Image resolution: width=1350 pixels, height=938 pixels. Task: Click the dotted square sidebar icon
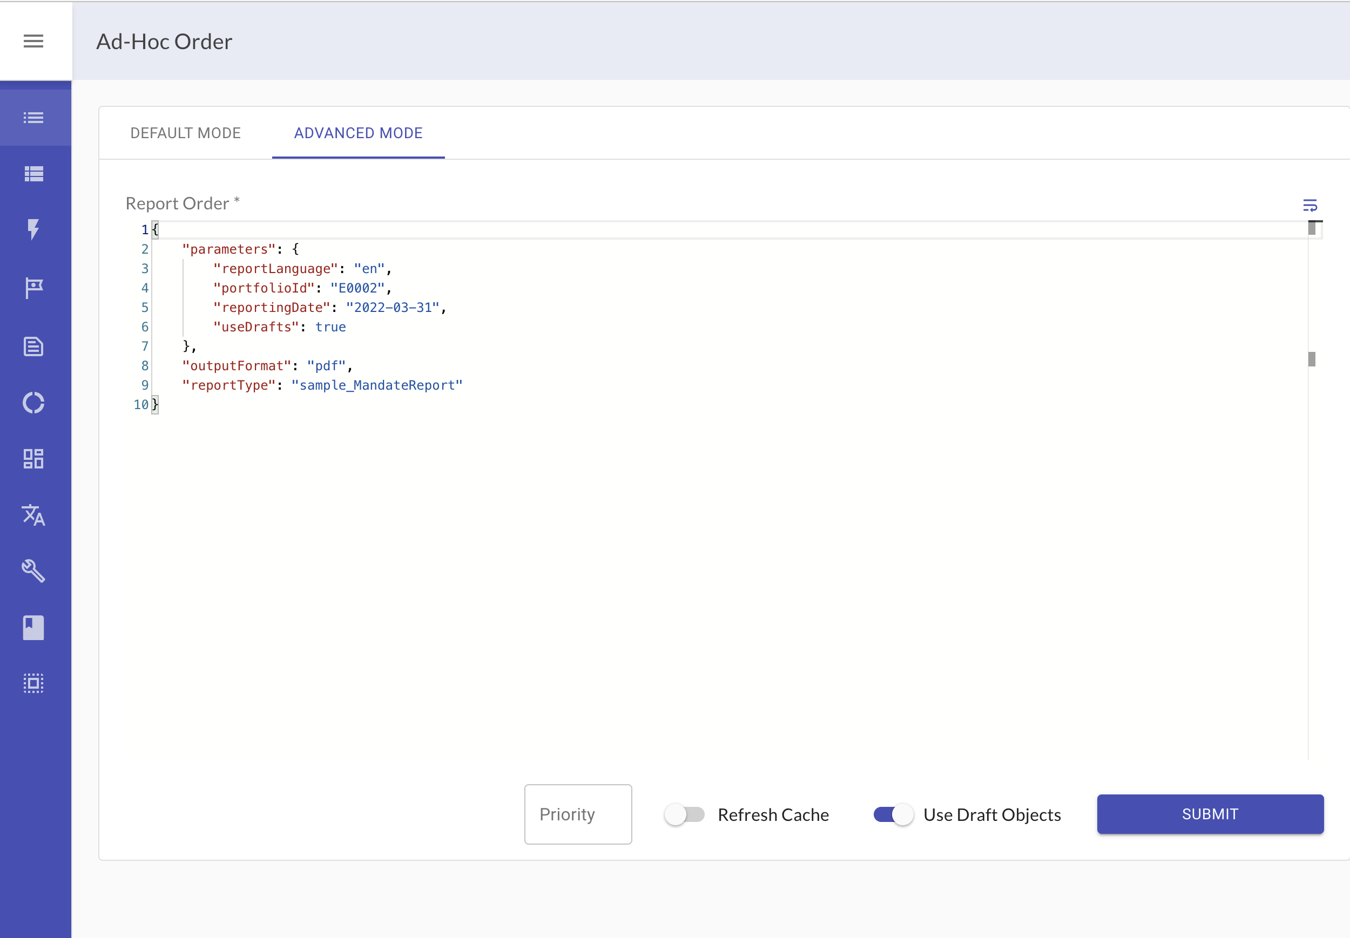[x=33, y=683]
